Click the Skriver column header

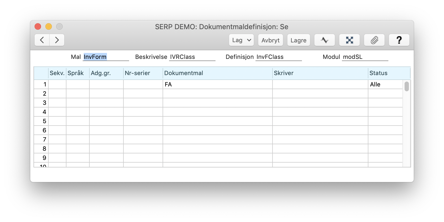pos(320,73)
